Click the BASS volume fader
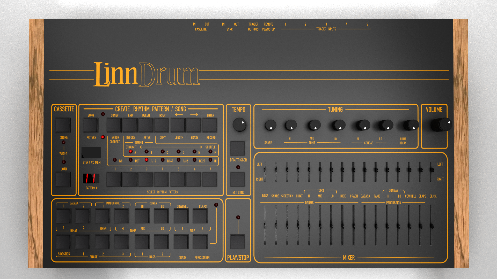The image size is (497, 279). pos(265,225)
